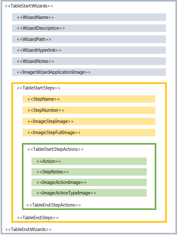Click the <<Image:WizardApplicationImage>> field
The image size is (177, 235).
coord(89,72)
